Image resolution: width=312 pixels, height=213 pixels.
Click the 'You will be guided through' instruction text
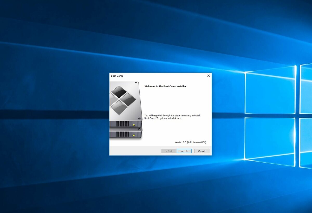coord(172,117)
